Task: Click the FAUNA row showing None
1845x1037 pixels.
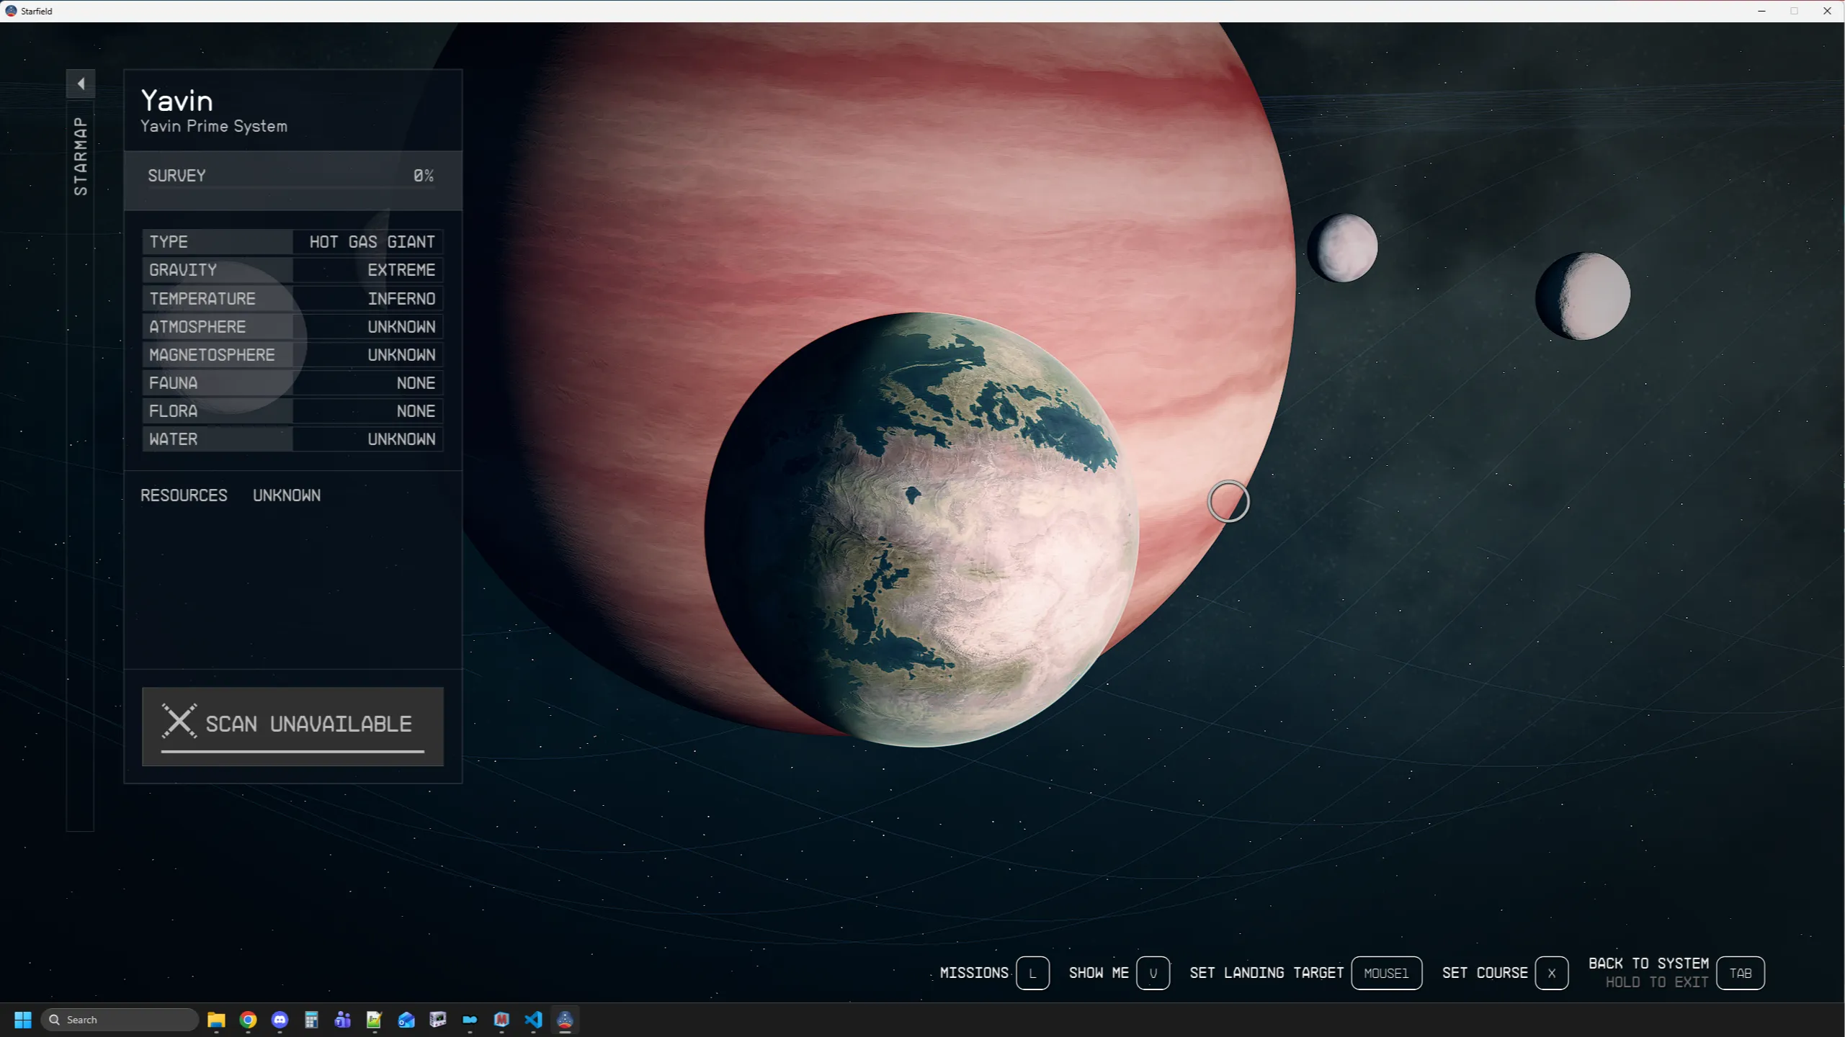Action: (x=292, y=383)
